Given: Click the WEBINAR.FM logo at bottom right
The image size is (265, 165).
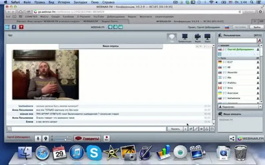Looking at the screenshot, I should (250, 139).
